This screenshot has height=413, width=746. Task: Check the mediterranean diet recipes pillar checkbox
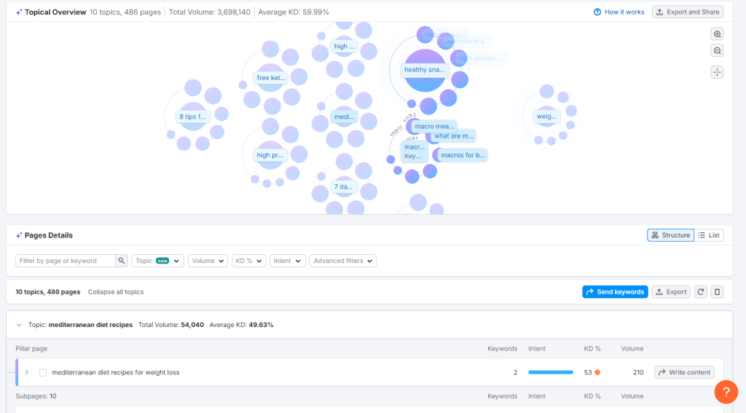[x=43, y=372]
